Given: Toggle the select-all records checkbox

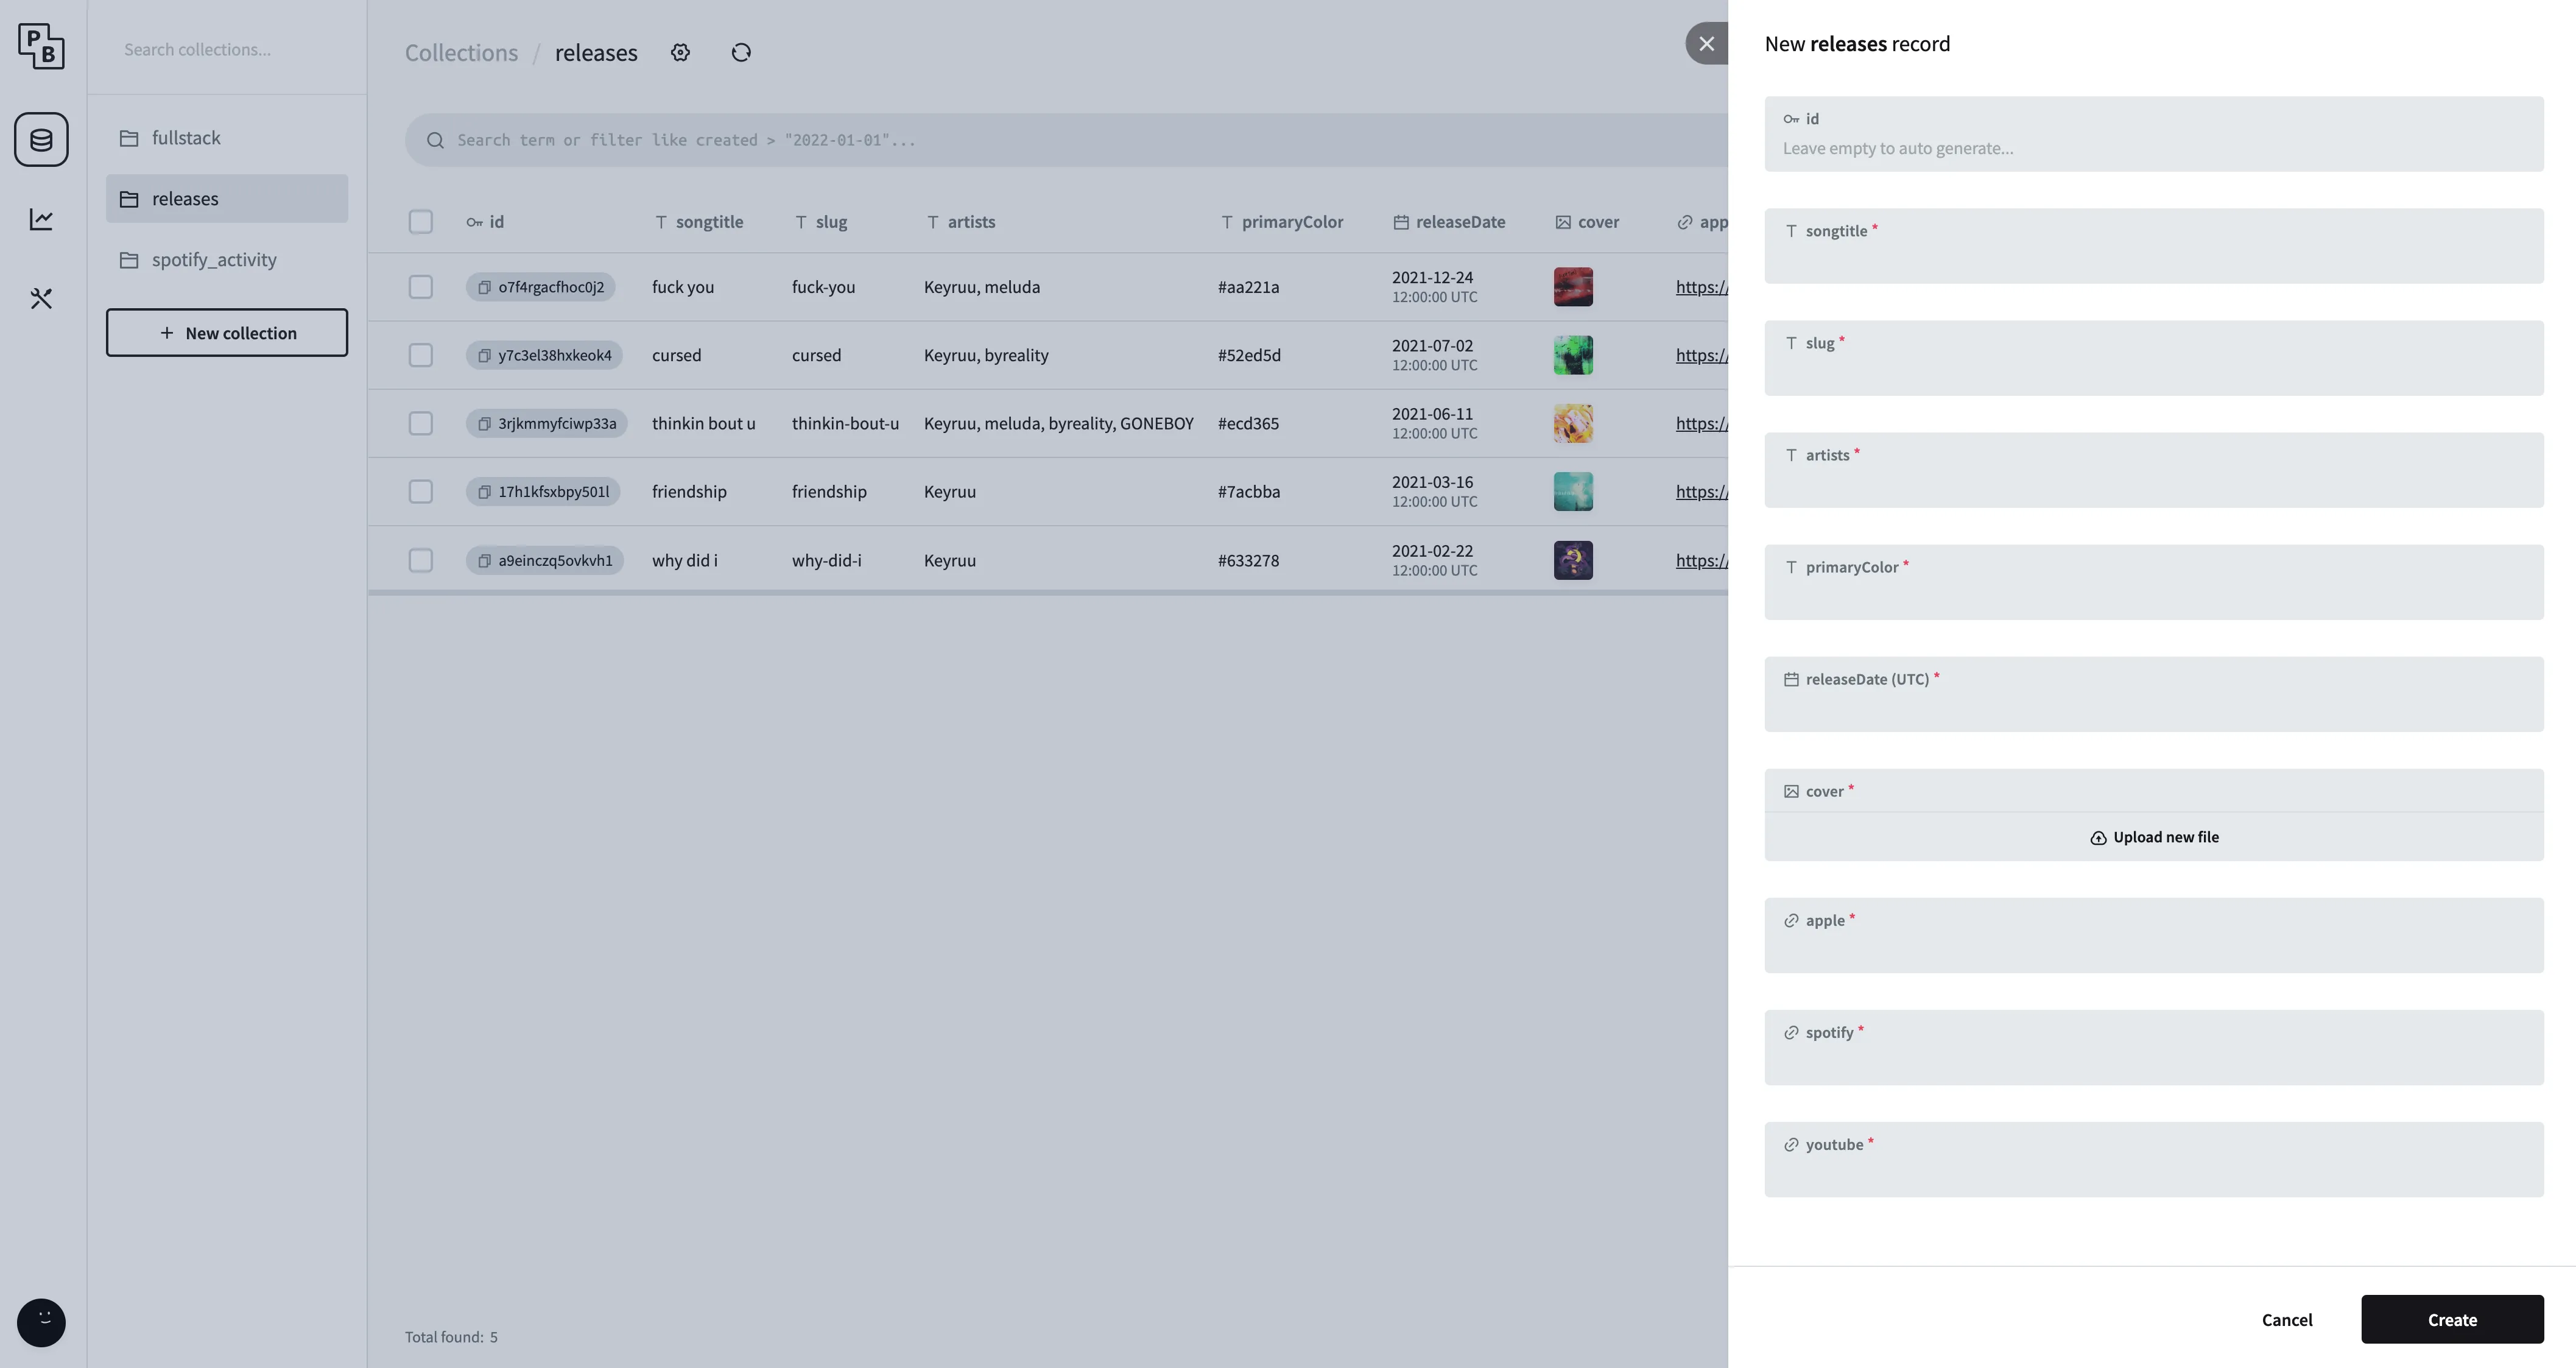Looking at the screenshot, I should tap(420, 222).
